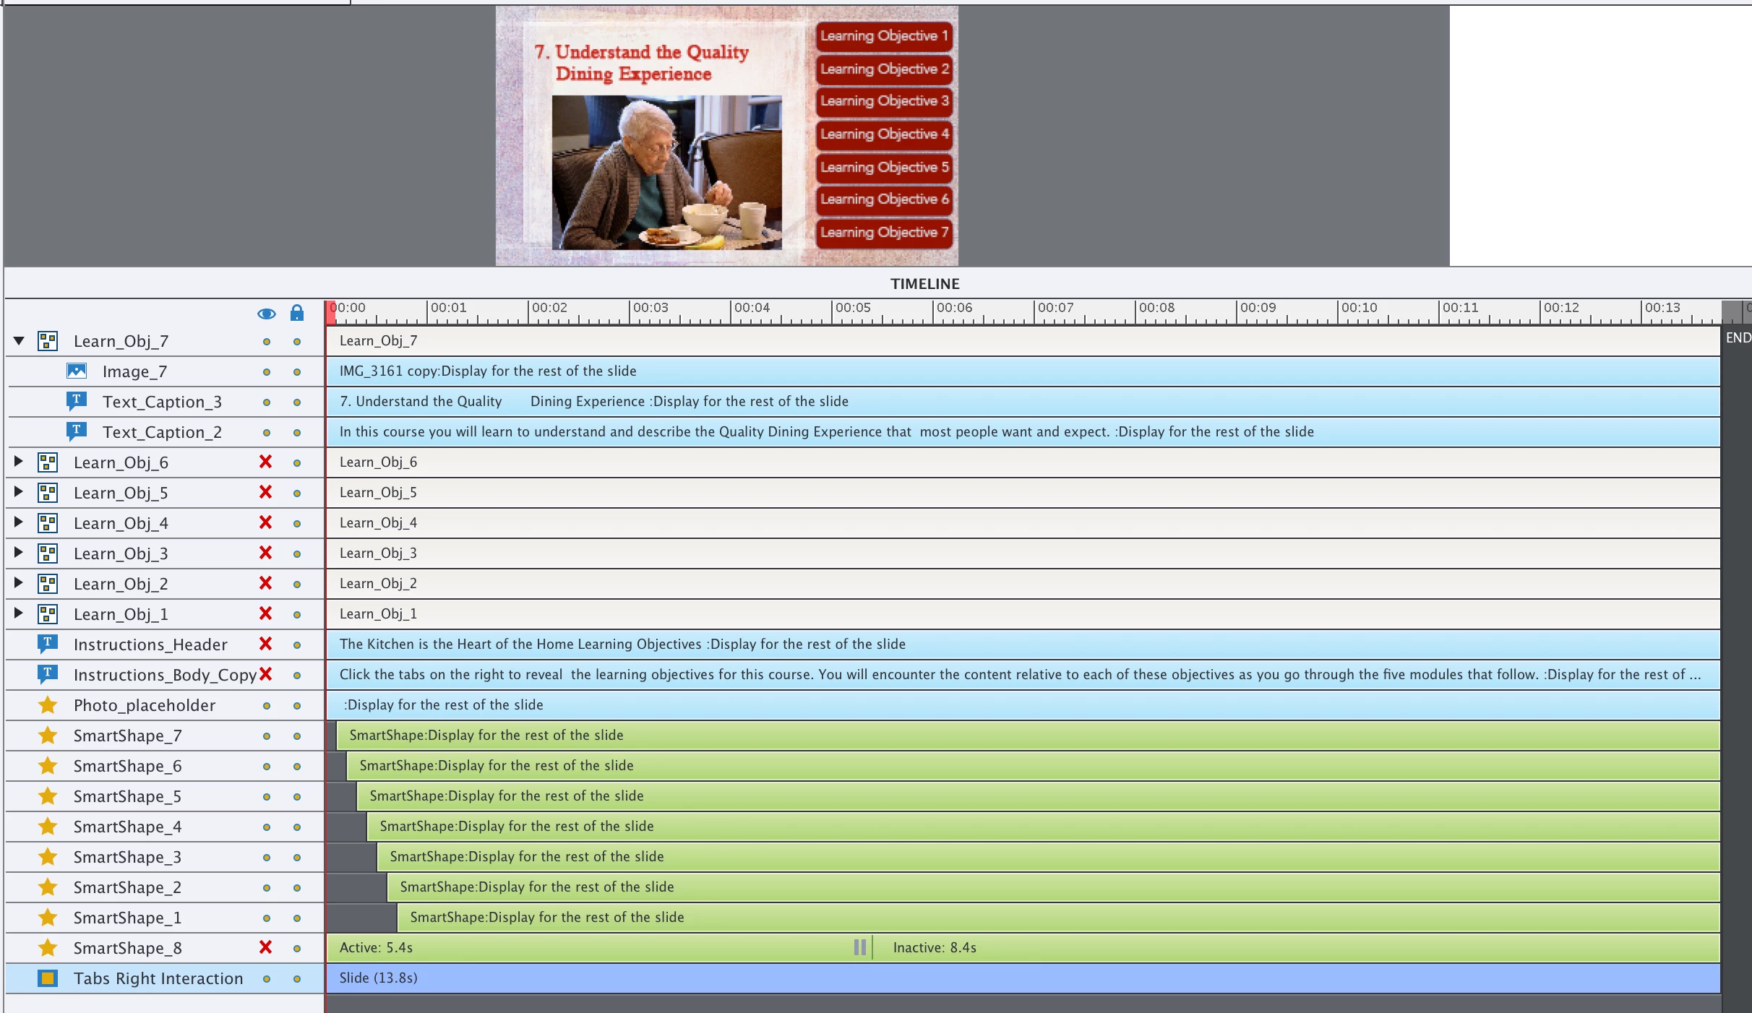
Task: Click the 00:05 mark on timeline ruler
Action: (832, 312)
